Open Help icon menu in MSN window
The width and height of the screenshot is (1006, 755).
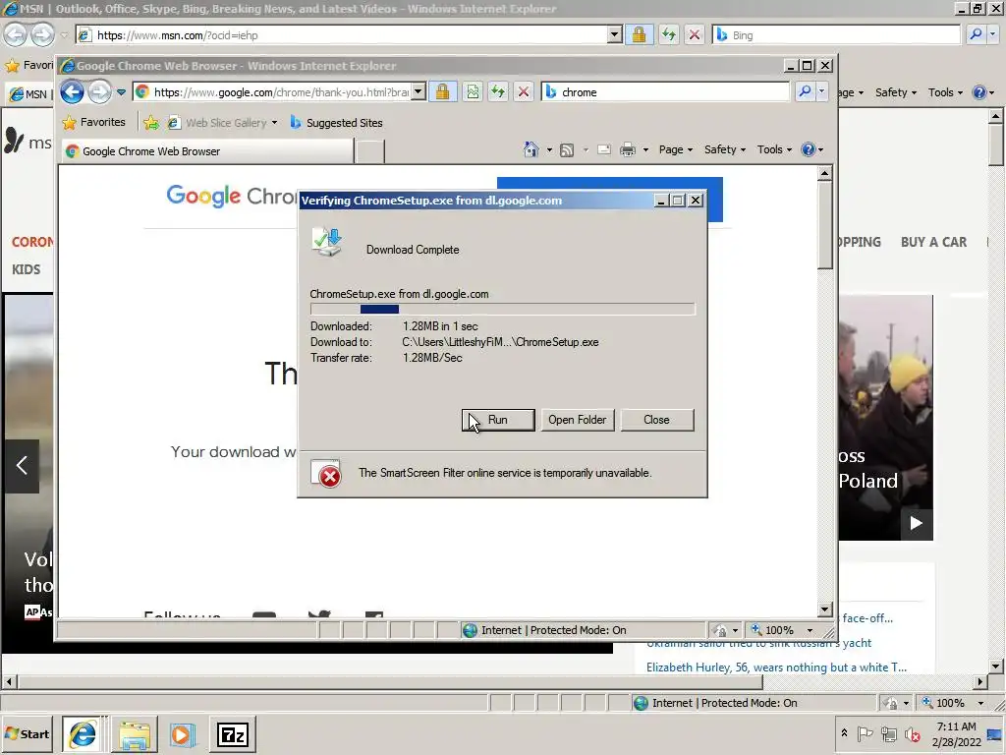coord(982,92)
